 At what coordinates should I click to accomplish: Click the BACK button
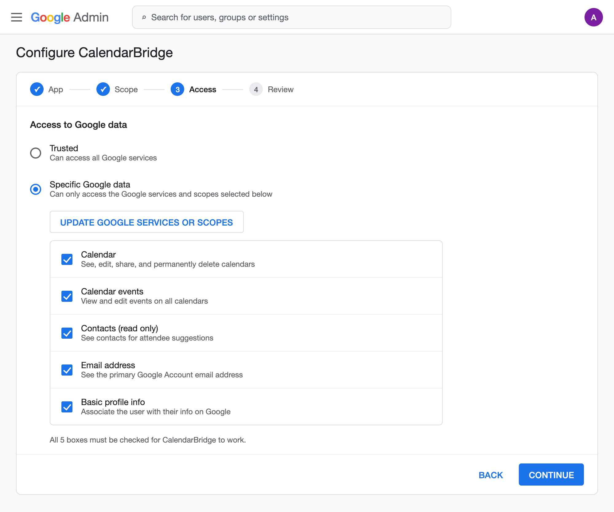point(491,475)
